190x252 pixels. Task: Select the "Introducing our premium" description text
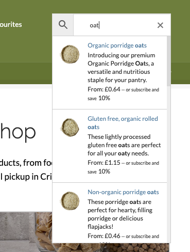122,55
